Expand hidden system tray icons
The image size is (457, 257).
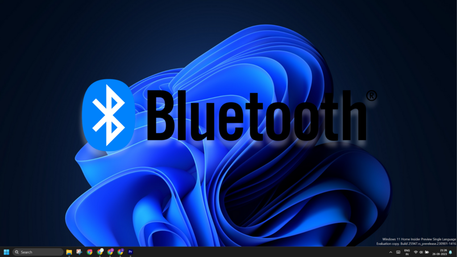click(391, 252)
